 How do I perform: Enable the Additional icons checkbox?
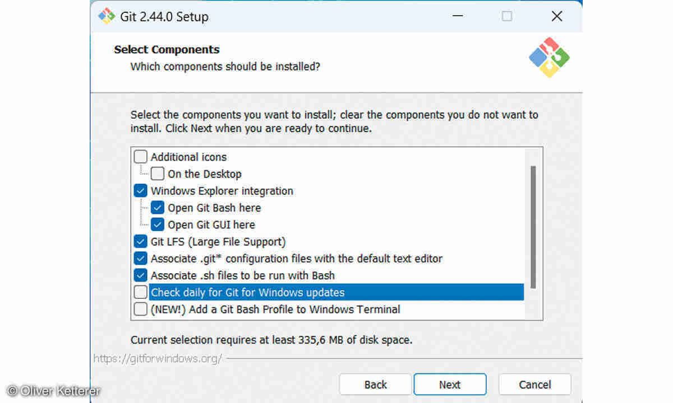click(141, 157)
